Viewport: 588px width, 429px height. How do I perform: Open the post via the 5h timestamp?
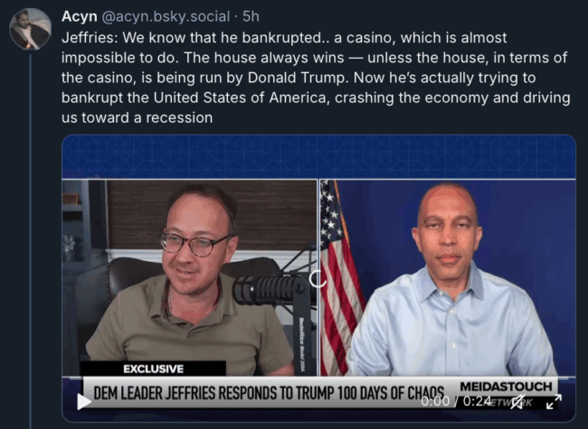pyautogui.click(x=251, y=16)
